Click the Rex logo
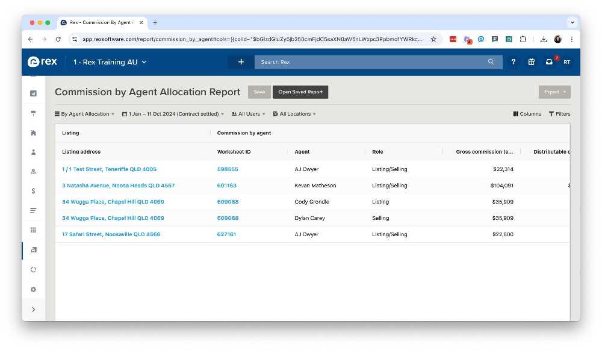The height and width of the screenshot is (350, 602). click(x=42, y=62)
